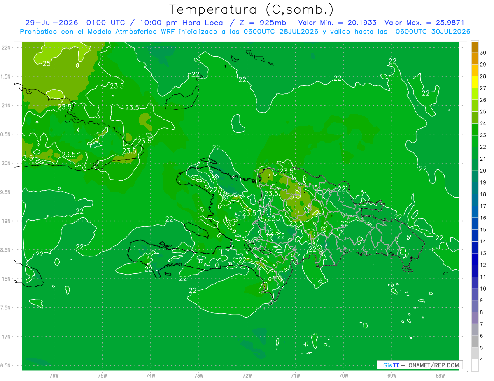494x381 pixels.
Task: Click the '7.5N' latitude axis label
Action: [x=6, y=308]
